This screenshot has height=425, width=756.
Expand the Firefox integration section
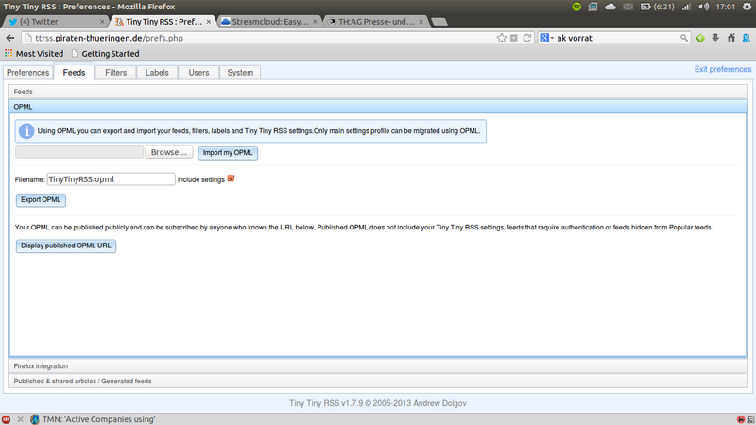click(378, 366)
